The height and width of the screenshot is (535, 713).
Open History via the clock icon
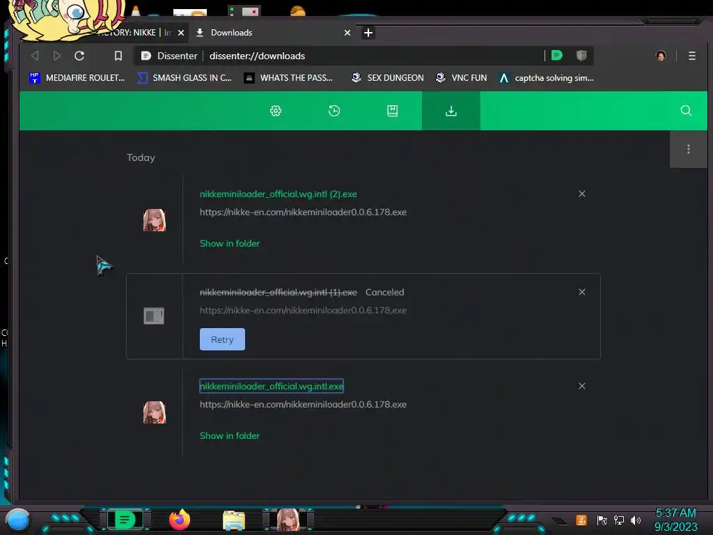point(334,111)
